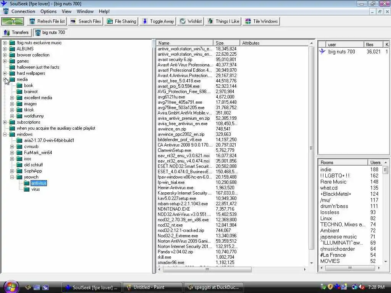Click the Users column header
The width and height of the screenshot is (391, 293).
click(x=375, y=163)
